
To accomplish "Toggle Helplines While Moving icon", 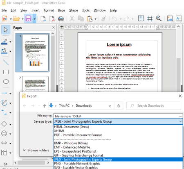I will click(x=150, y=18).
